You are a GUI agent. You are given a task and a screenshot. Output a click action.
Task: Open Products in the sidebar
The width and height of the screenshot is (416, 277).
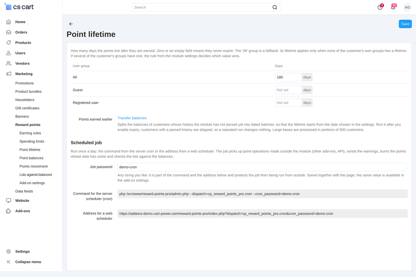point(23,43)
